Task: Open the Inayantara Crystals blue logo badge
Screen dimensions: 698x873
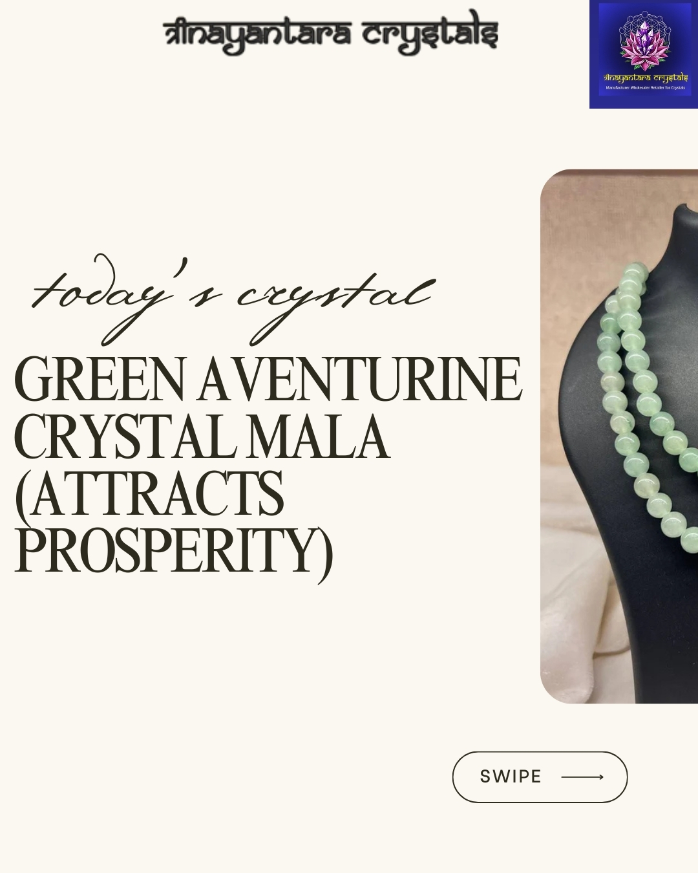Action: point(644,54)
